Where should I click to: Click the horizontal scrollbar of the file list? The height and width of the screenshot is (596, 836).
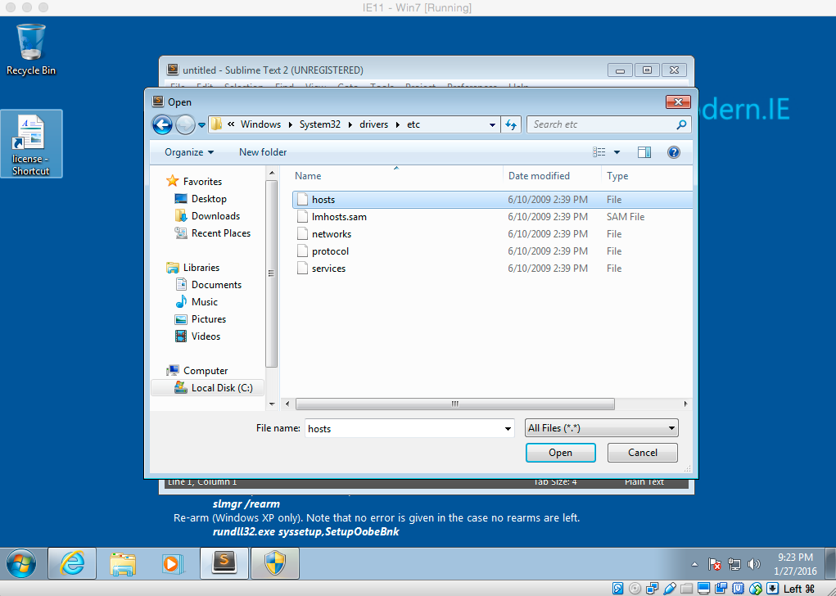[454, 404]
